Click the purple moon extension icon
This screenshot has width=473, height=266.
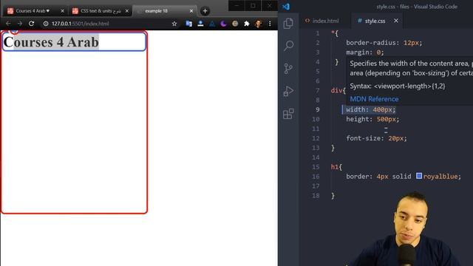click(223, 24)
